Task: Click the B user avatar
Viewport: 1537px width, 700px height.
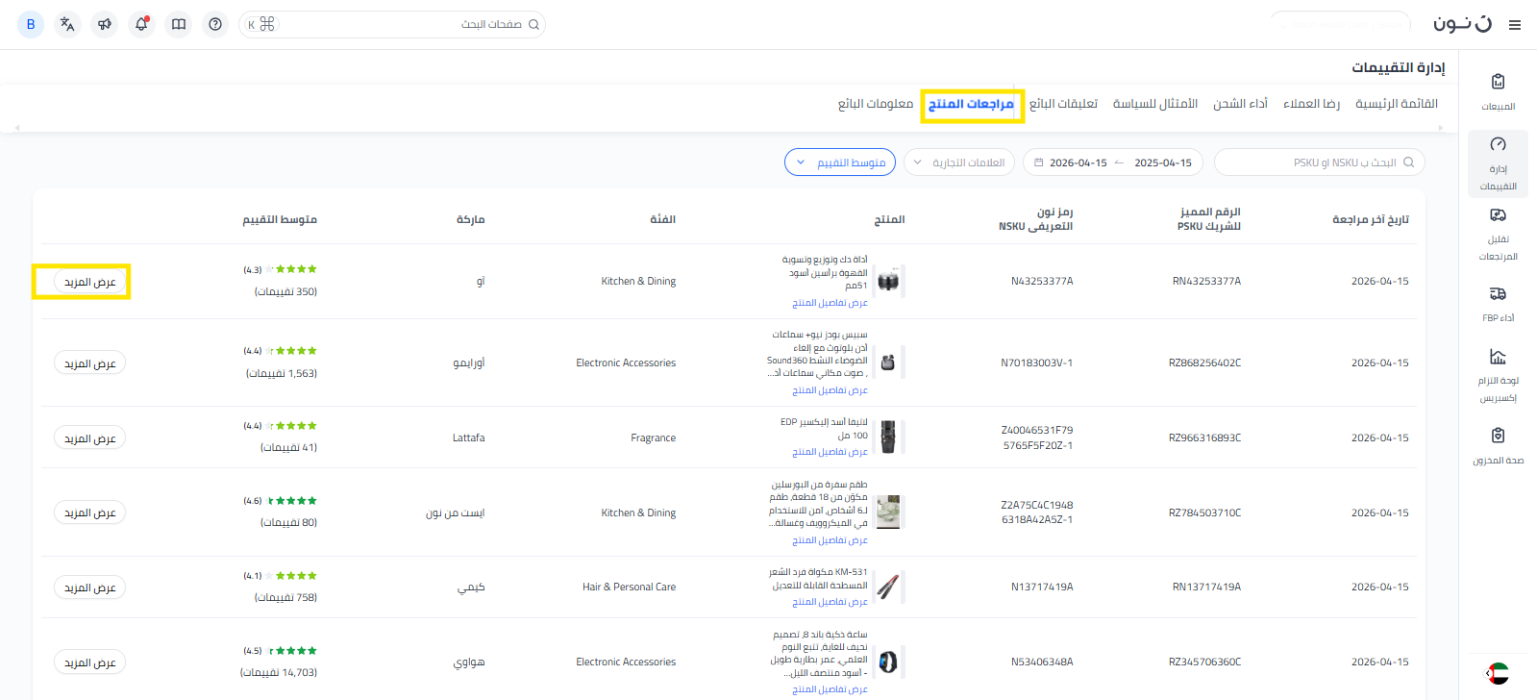Action: tap(31, 24)
